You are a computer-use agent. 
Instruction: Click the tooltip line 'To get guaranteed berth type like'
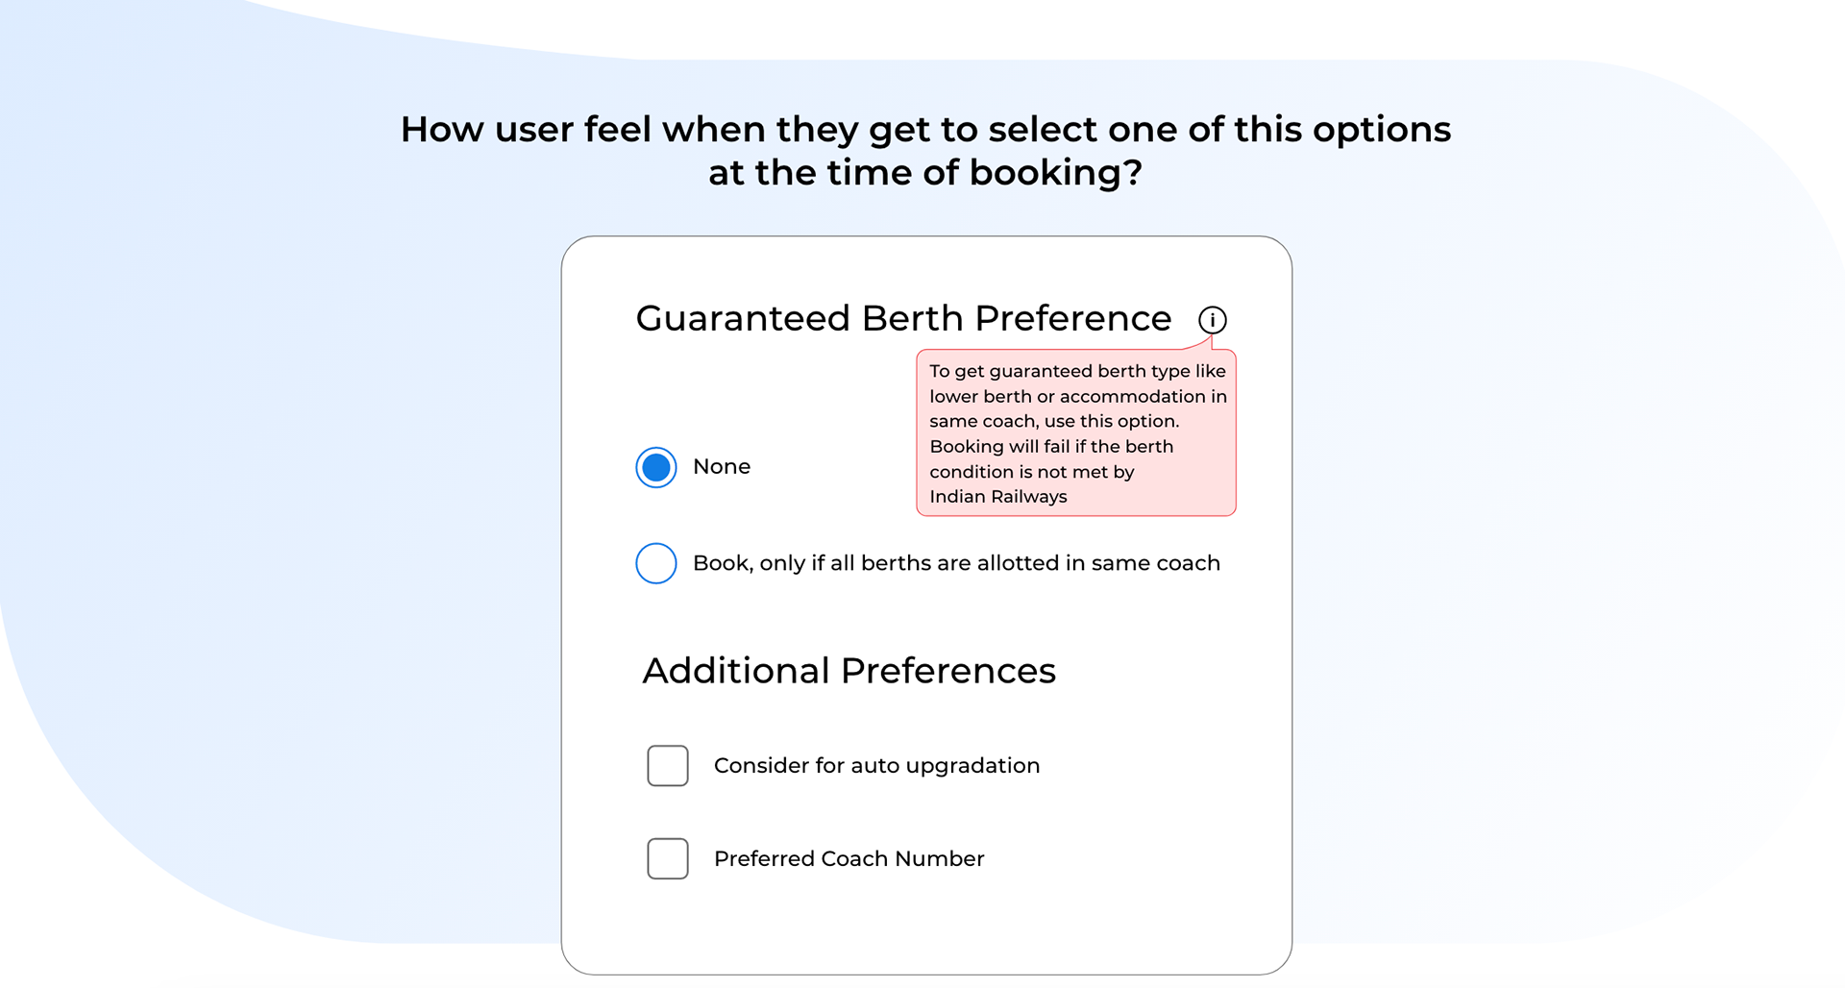(1077, 371)
